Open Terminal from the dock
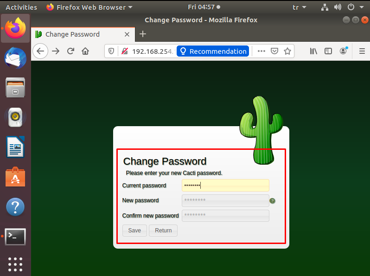The height and width of the screenshot is (276, 370). coord(15,237)
